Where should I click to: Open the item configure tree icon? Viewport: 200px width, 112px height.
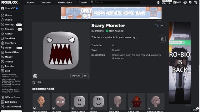(x=157, y=26)
